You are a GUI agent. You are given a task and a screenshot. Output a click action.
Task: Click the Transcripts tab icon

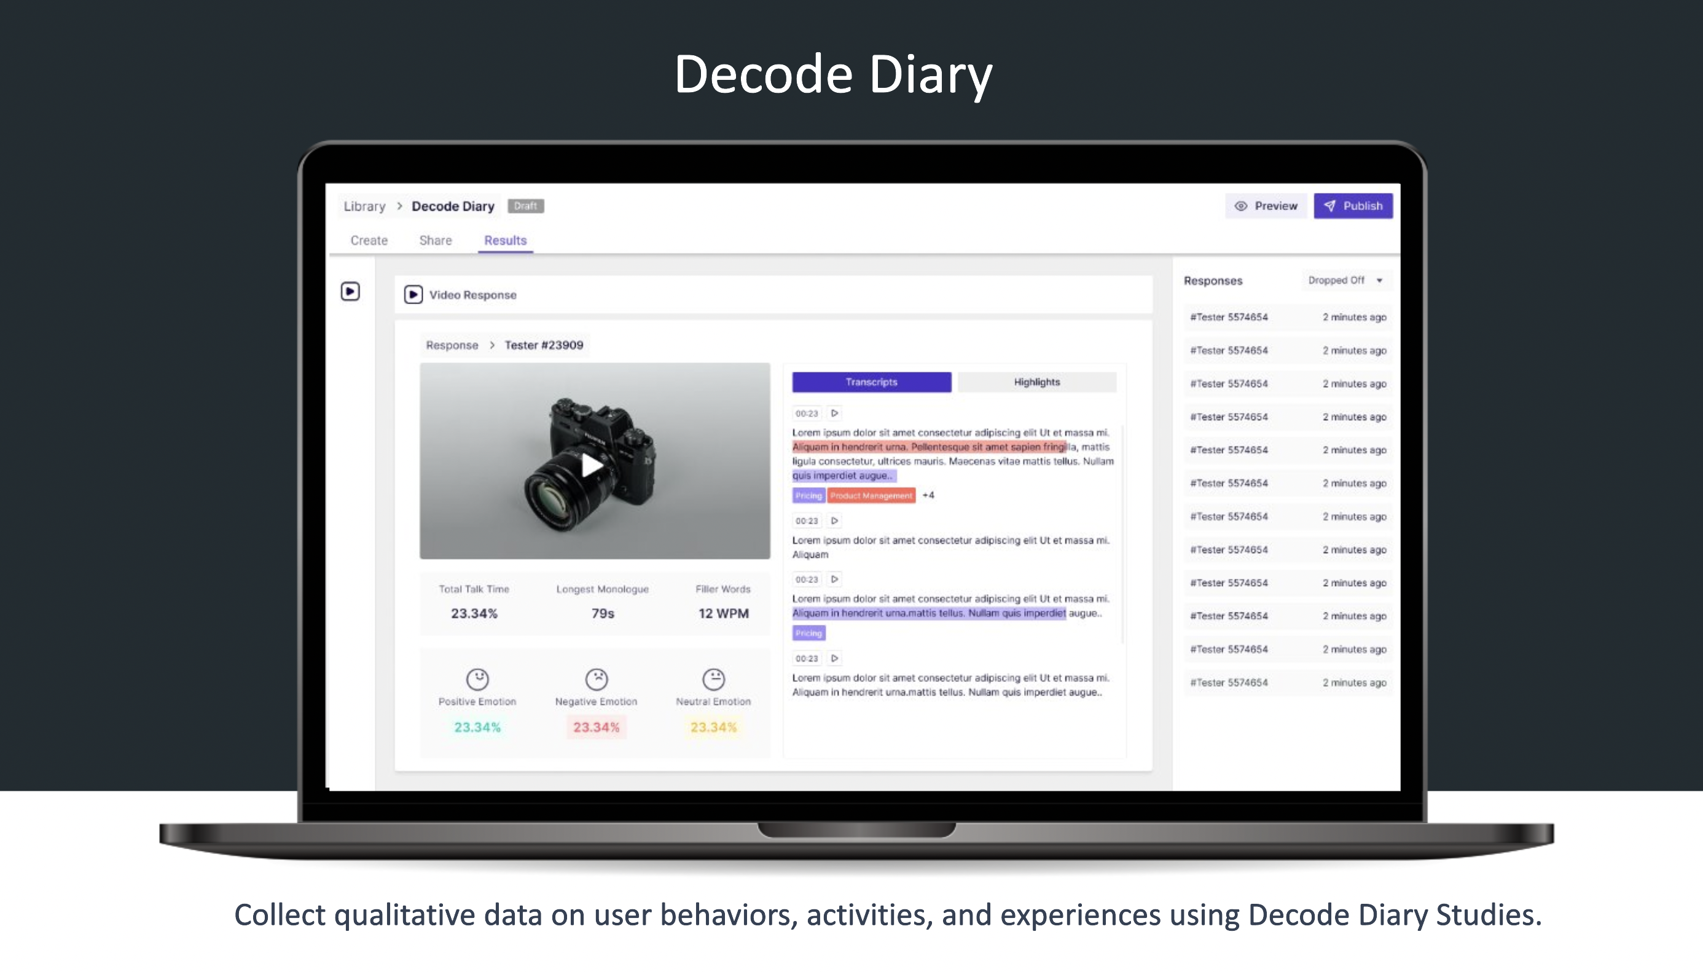871,380
